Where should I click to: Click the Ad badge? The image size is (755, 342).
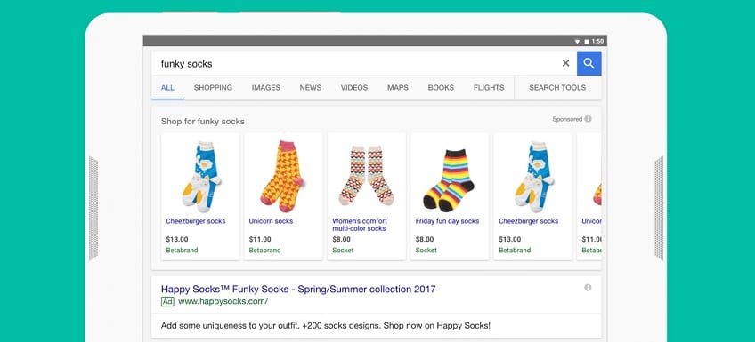(x=167, y=302)
